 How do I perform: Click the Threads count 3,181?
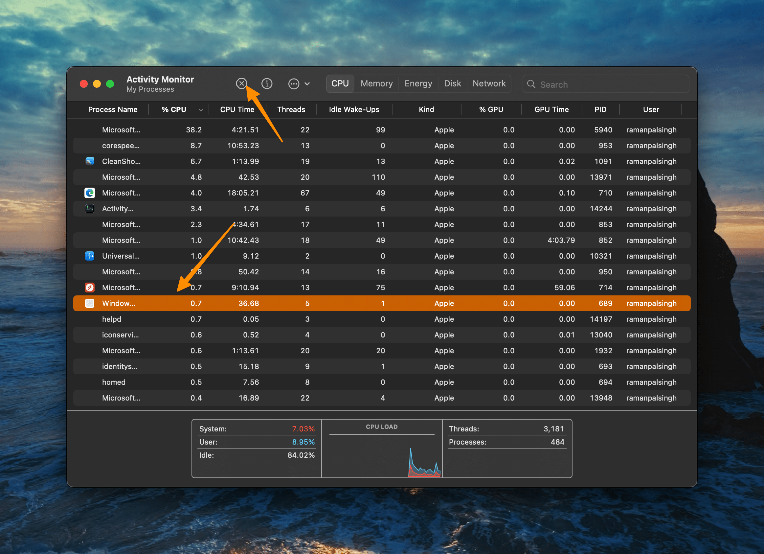tap(553, 428)
